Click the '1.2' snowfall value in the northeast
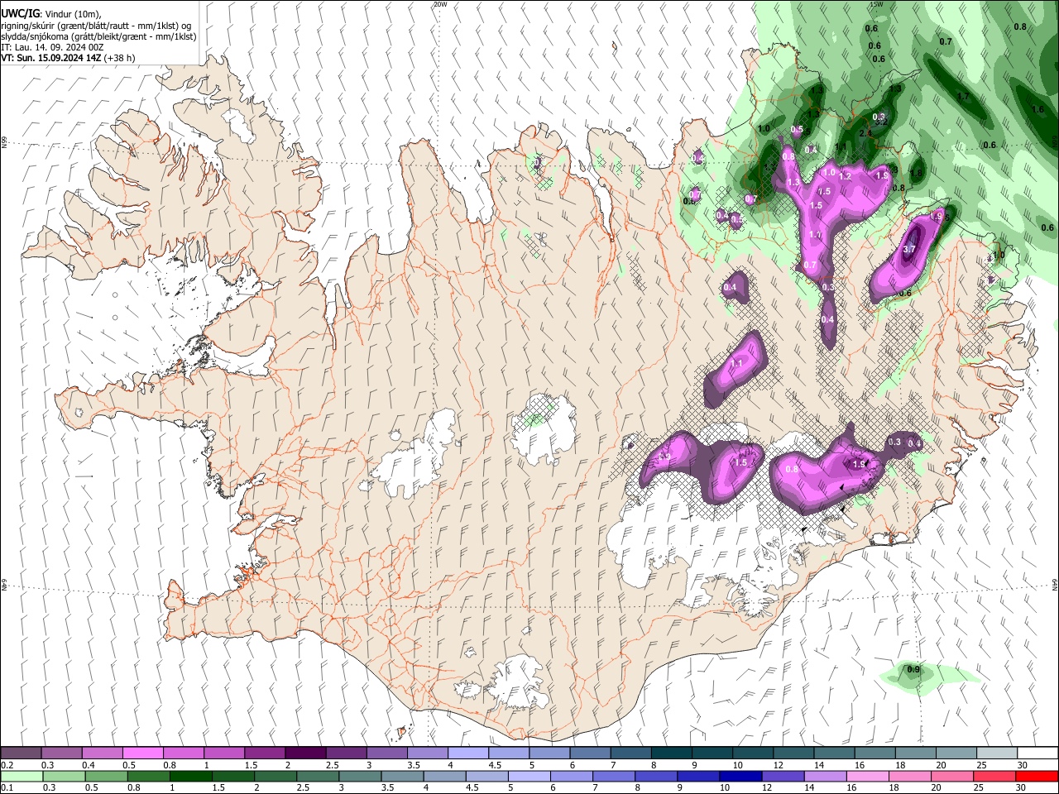The width and height of the screenshot is (1059, 794). 845,176
